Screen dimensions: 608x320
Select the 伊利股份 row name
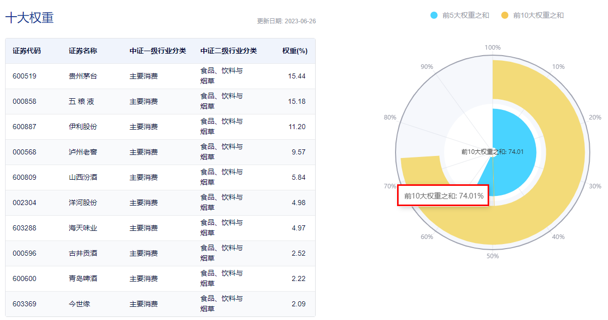(x=83, y=127)
